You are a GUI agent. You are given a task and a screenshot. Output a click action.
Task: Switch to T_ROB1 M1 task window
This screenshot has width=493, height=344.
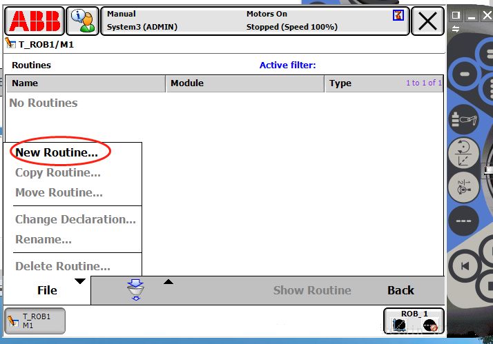tap(35, 321)
